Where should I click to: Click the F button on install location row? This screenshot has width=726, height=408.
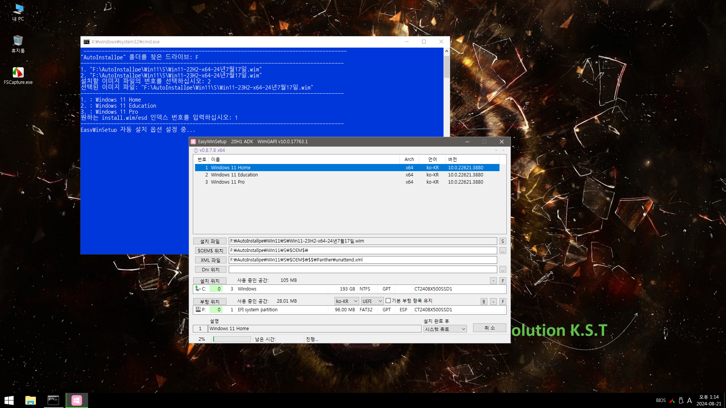tap(503, 281)
